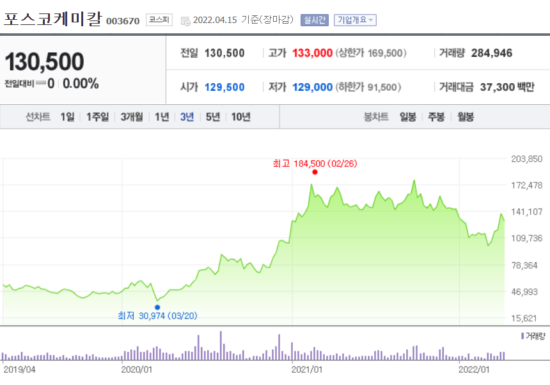The height and width of the screenshot is (385, 550).
Task: Click the 거래량 volume legend marker
Action: 522,336
